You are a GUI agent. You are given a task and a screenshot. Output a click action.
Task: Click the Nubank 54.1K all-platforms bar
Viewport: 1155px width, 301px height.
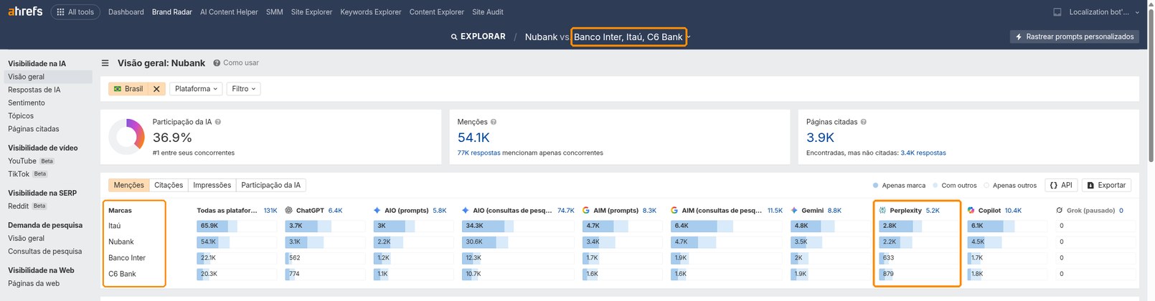click(x=237, y=242)
